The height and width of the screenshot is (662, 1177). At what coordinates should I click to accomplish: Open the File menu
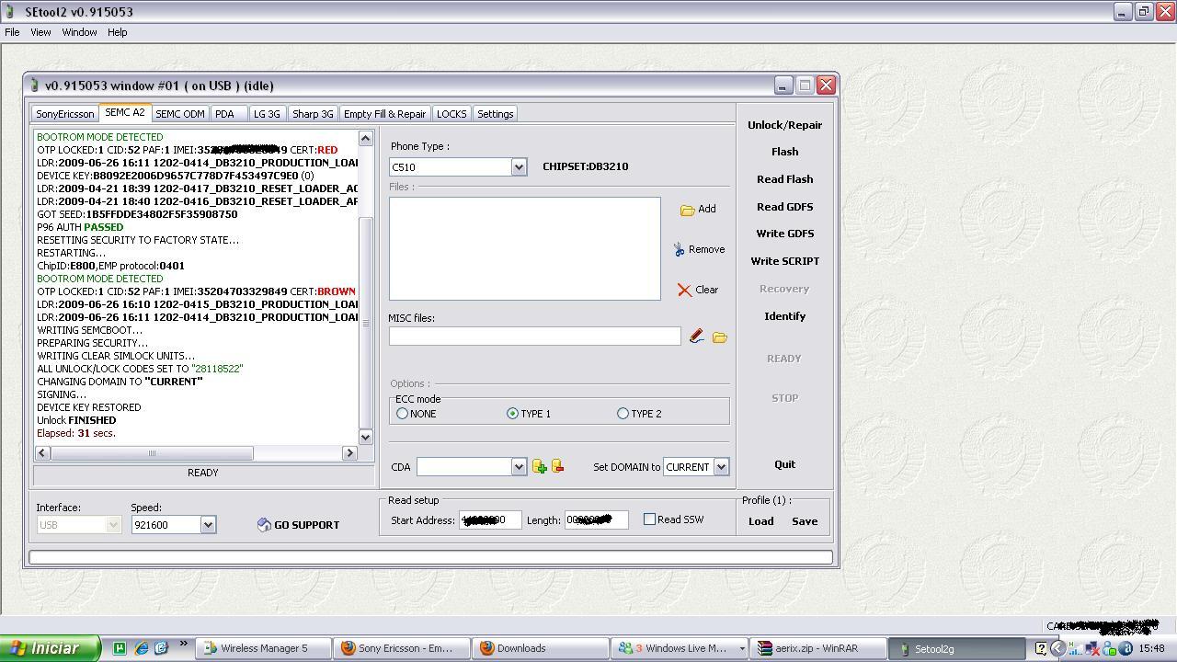coord(12,32)
